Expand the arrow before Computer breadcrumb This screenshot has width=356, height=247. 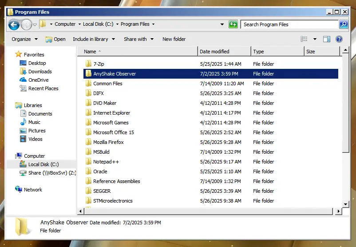[51, 24]
